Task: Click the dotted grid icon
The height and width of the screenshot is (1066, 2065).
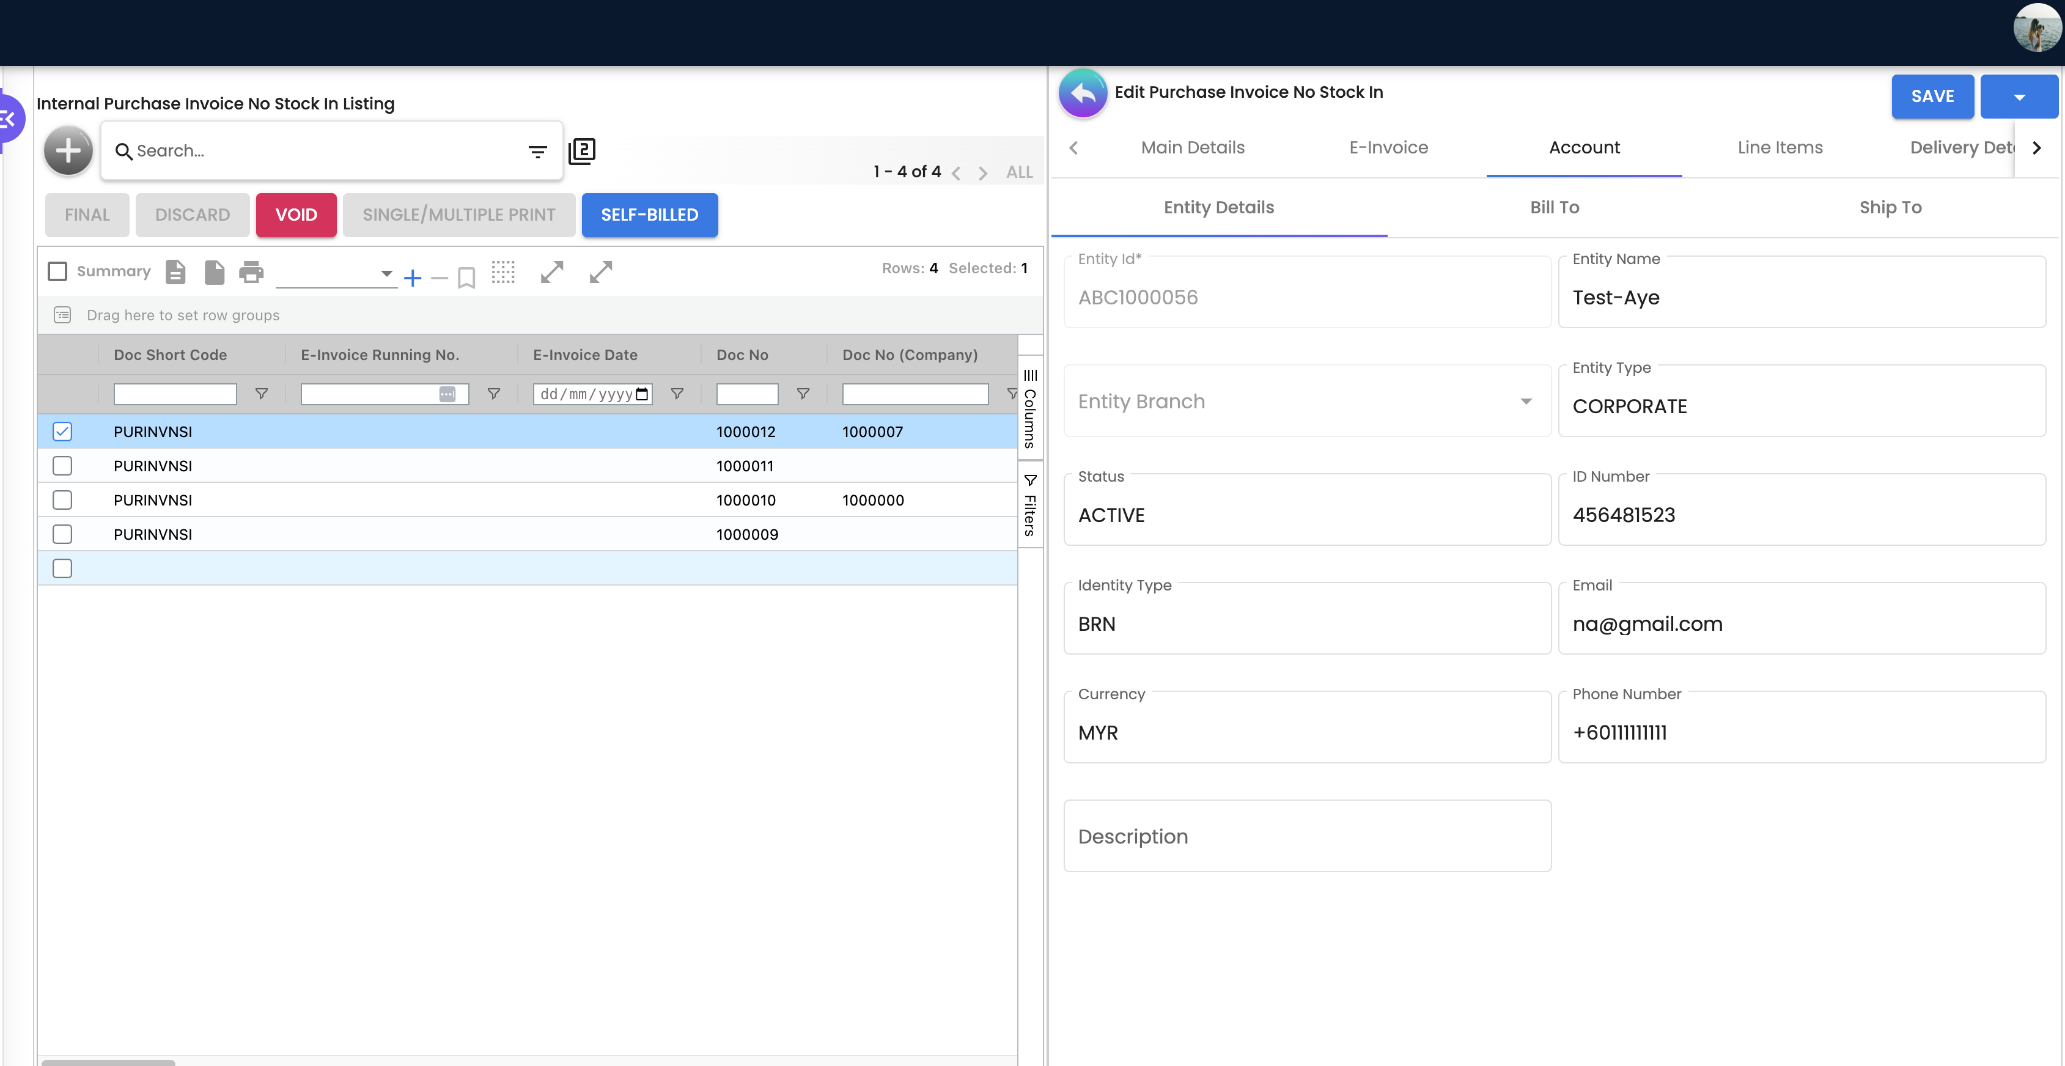Action: click(504, 272)
